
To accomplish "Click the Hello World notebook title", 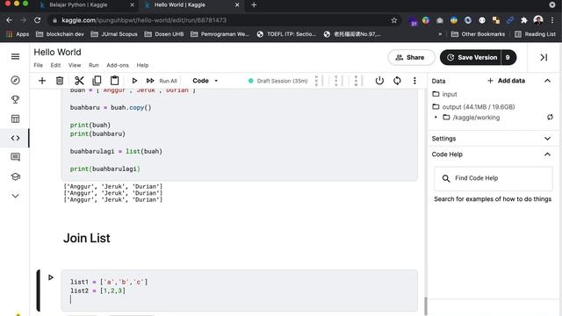I will point(57,52).
